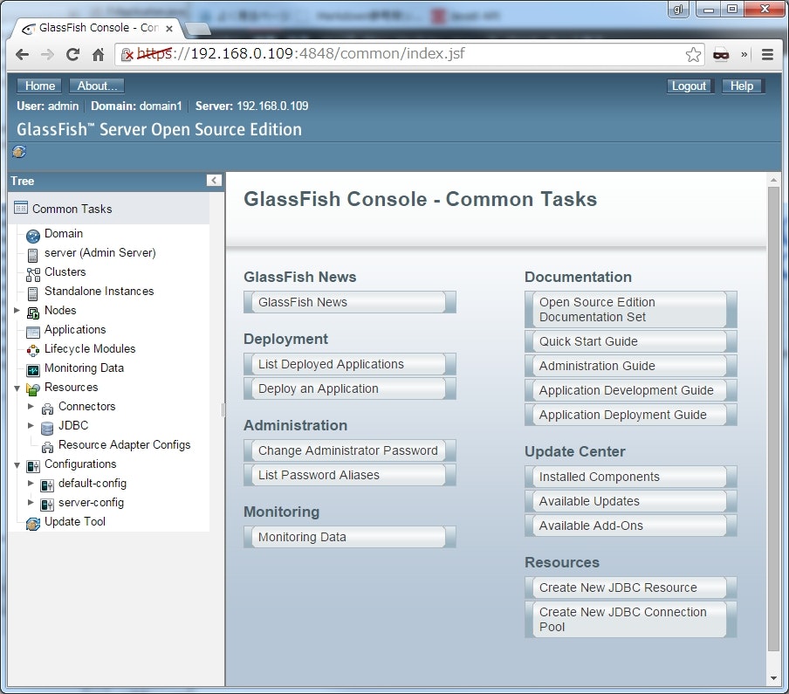The image size is (789, 694).
Task: Click Available Updates
Action: point(630,501)
